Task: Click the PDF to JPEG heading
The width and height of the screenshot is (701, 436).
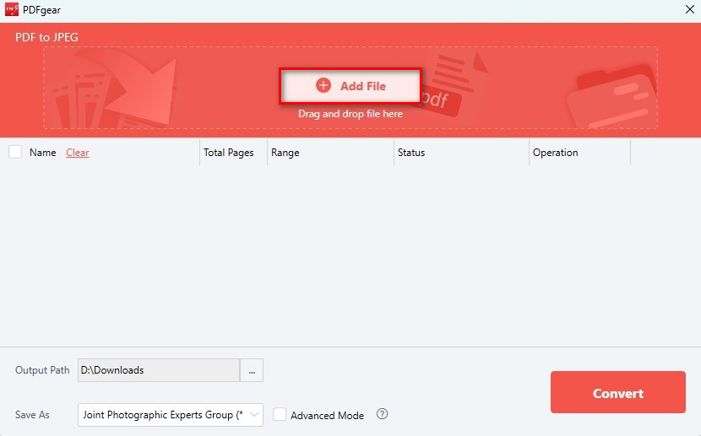Action: pos(46,37)
